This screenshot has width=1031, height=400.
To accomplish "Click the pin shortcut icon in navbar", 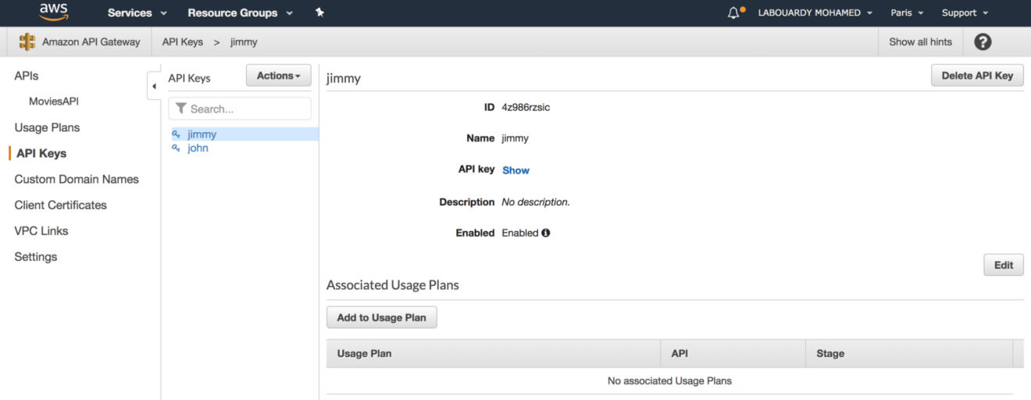I will (x=319, y=12).
